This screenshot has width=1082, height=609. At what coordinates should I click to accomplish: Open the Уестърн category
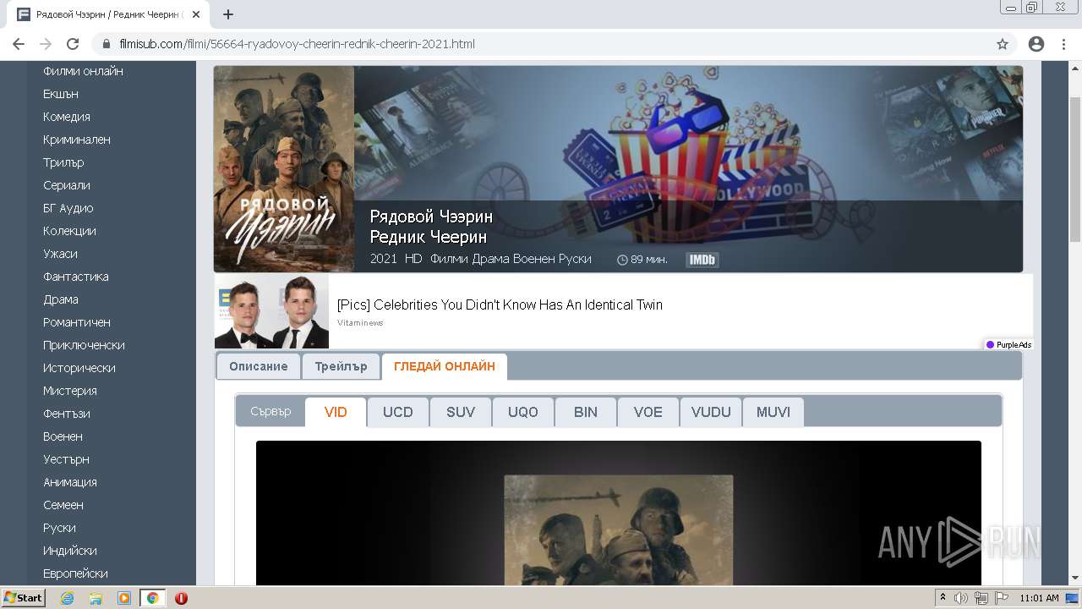coord(66,459)
